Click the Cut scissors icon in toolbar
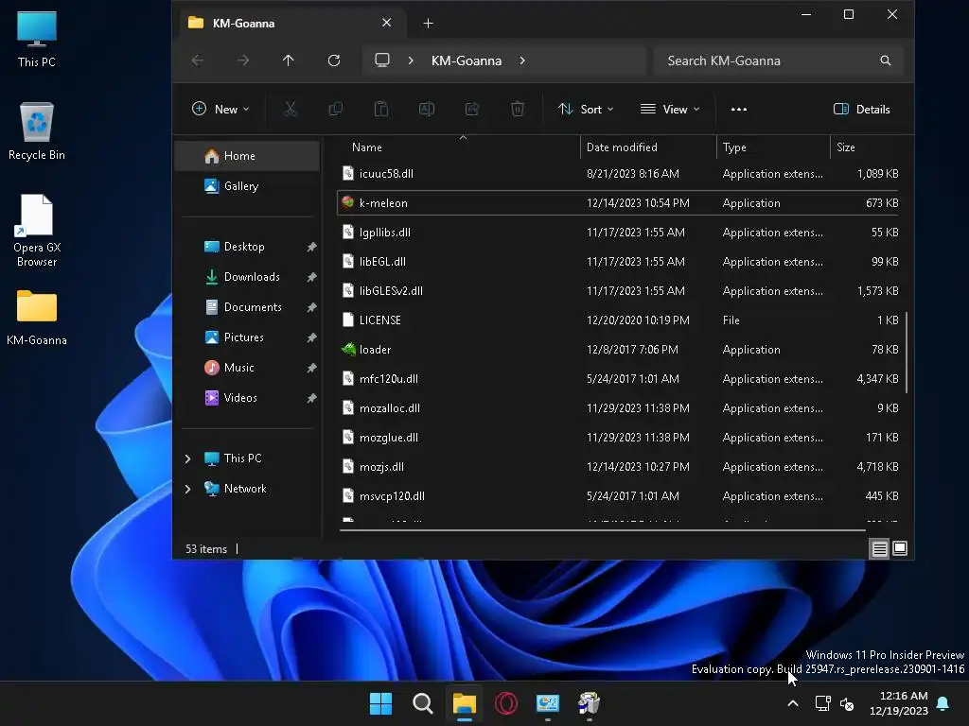 click(x=290, y=110)
